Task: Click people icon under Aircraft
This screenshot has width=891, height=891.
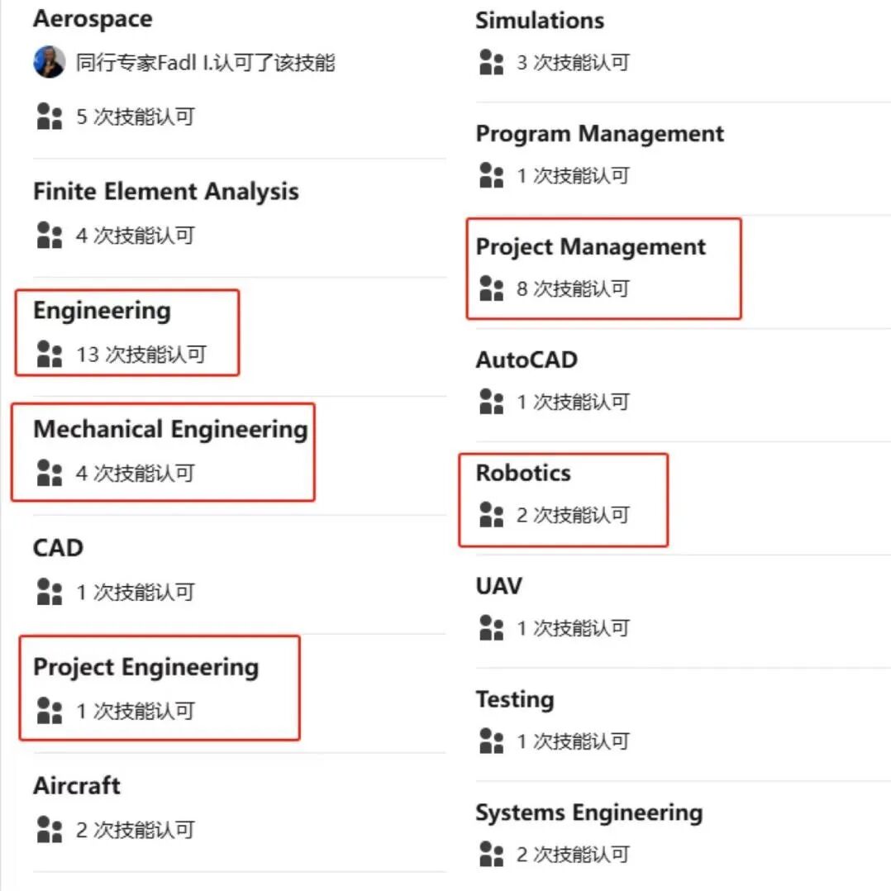Action: pos(50,829)
